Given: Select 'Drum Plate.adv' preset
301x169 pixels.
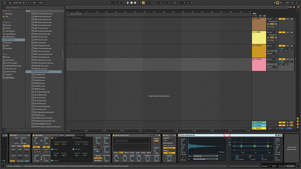Looking at the screenshot, I should click(41, 104).
